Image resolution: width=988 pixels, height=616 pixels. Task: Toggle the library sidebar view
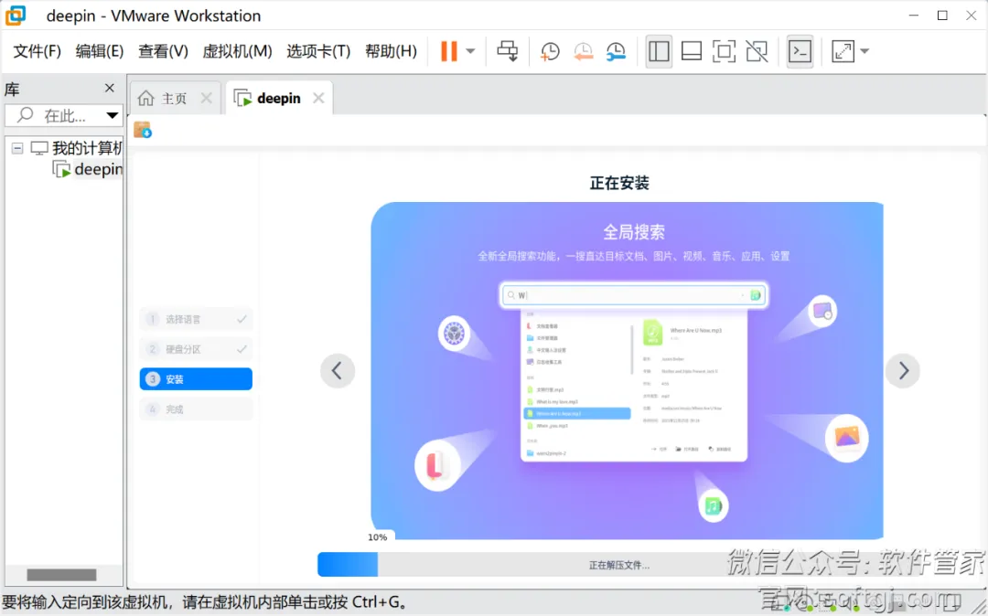tap(659, 51)
